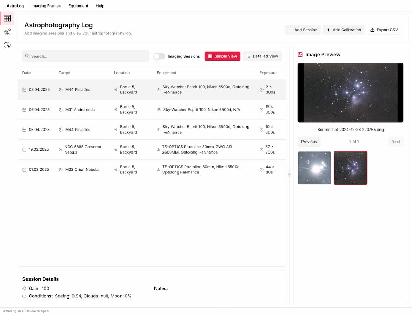Screen dimensions: 412x315
Task: Click moon icon beside M31 Andromeda
Action: click(61, 110)
